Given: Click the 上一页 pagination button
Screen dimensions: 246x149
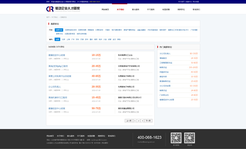Looking at the screenshot, I should tap(129, 121).
